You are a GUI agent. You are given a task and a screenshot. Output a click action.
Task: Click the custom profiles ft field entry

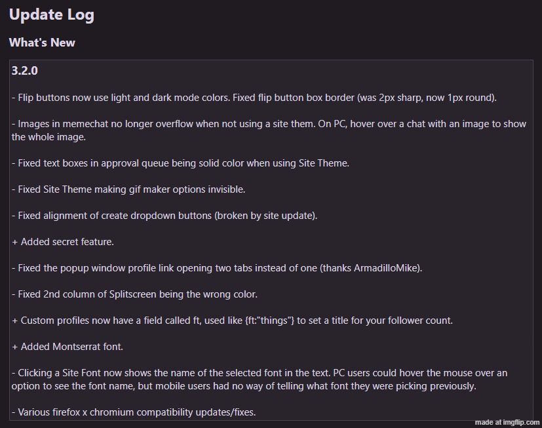point(233,321)
